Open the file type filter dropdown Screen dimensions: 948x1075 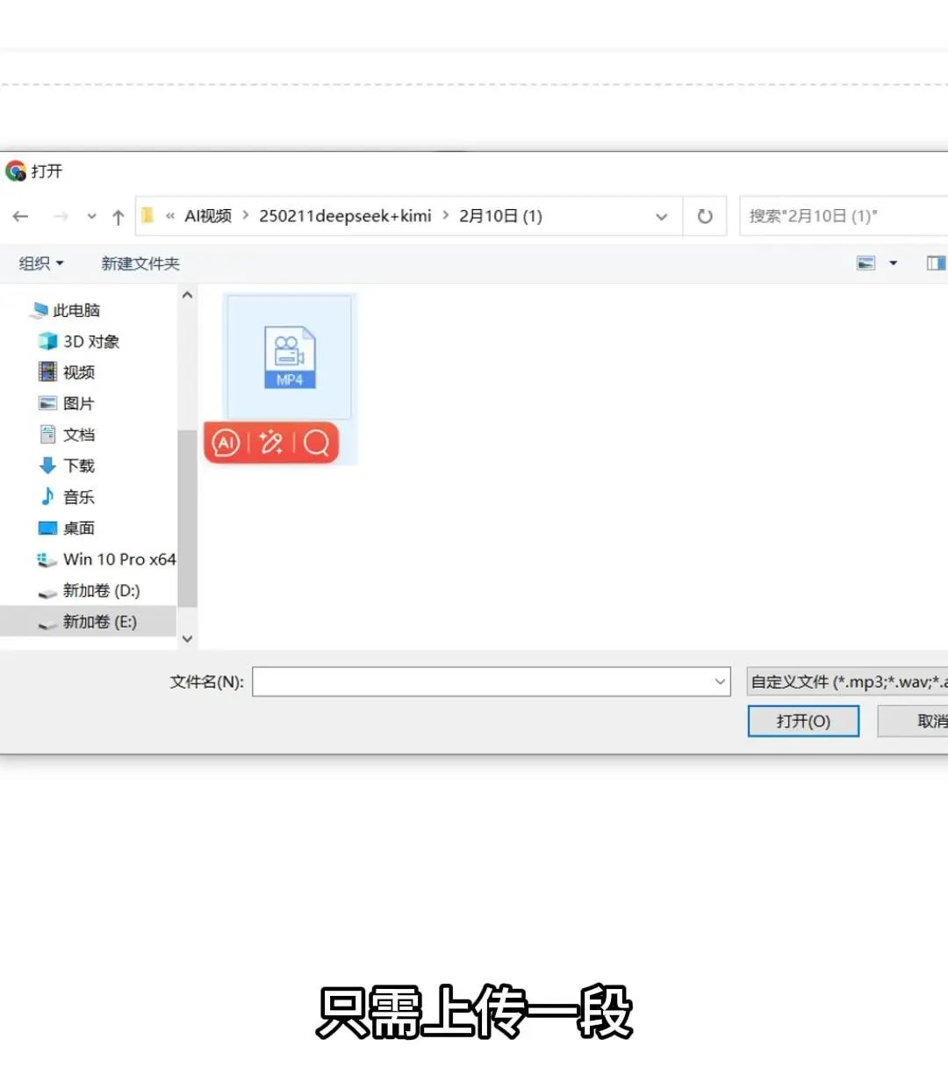click(x=845, y=682)
